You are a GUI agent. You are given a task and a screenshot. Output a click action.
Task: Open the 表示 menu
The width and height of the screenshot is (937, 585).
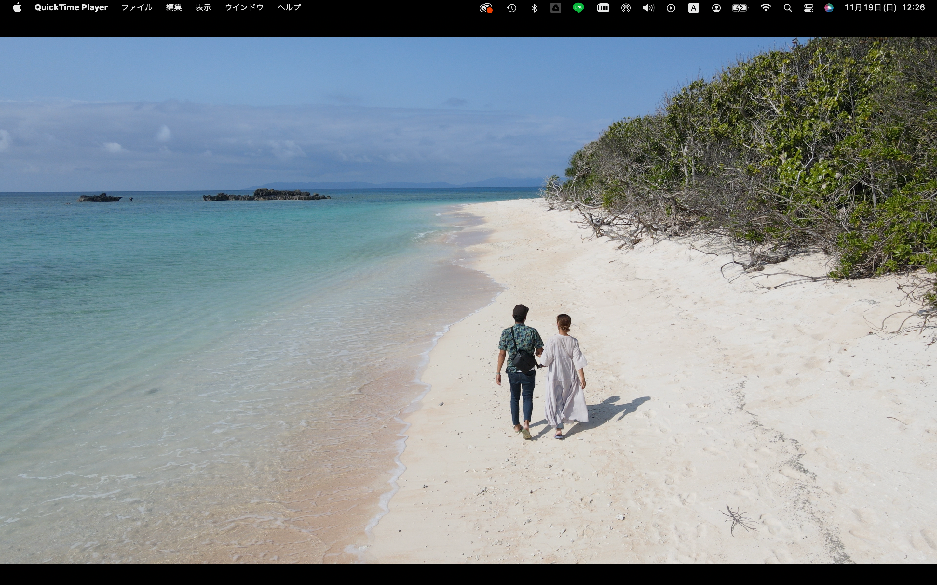pos(203,8)
